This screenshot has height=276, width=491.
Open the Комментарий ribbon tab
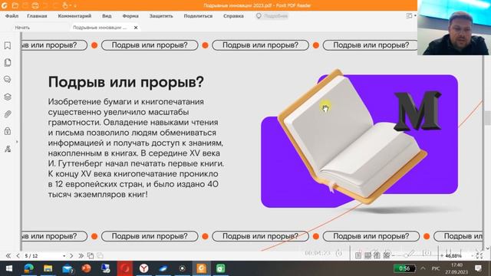point(74,16)
